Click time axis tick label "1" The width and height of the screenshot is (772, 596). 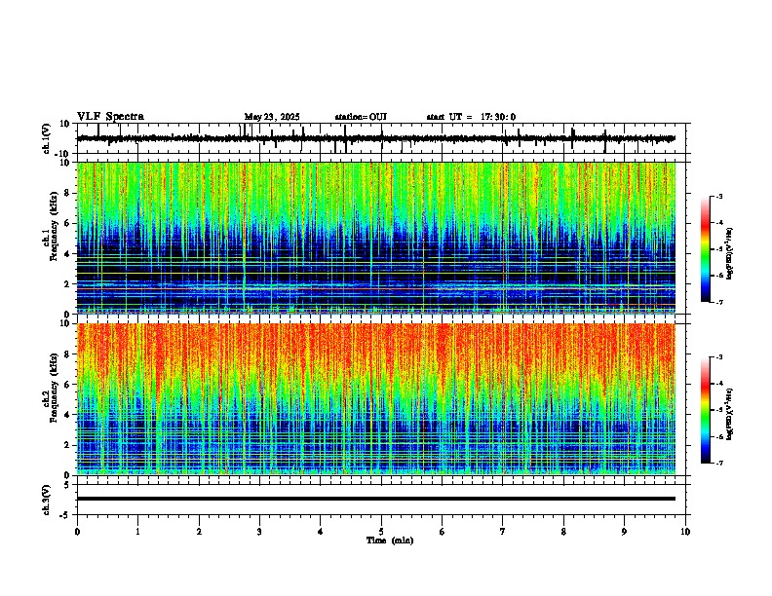tap(137, 532)
